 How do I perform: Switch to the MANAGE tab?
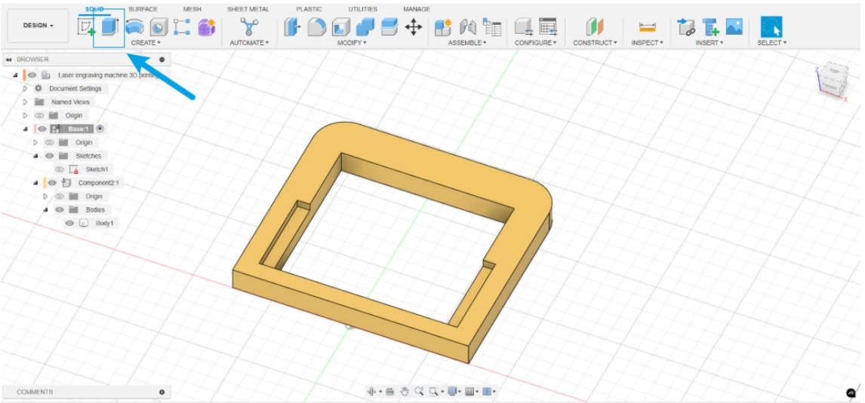(x=417, y=9)
